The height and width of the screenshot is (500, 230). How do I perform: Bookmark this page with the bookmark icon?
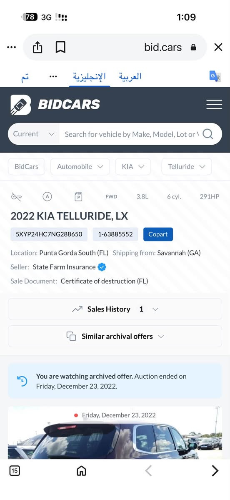[x=60, y=48]
